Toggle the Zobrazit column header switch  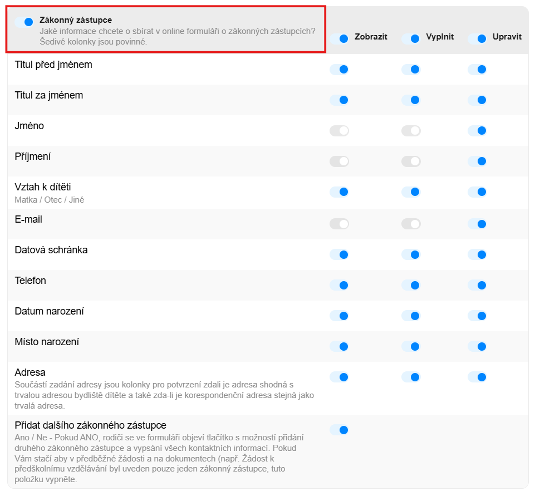(x=339, y=38)
